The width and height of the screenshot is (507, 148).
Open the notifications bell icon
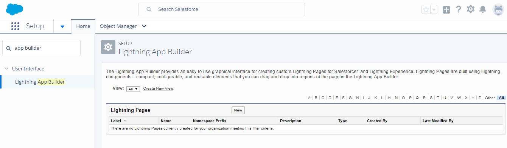pyautogui.click(x=483, y=9)
